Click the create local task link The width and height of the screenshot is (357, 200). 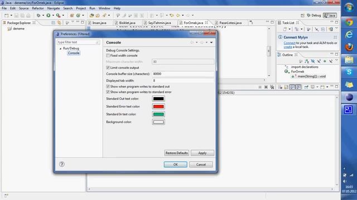(288, 47)
